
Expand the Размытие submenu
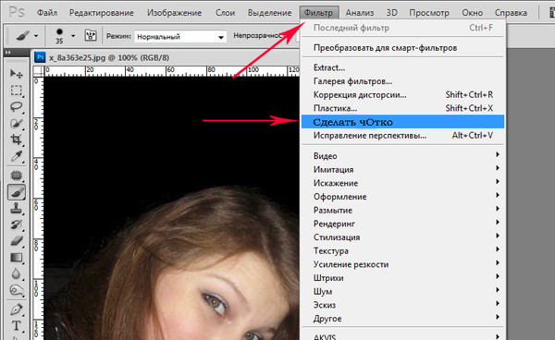click(x=402, y=211)
